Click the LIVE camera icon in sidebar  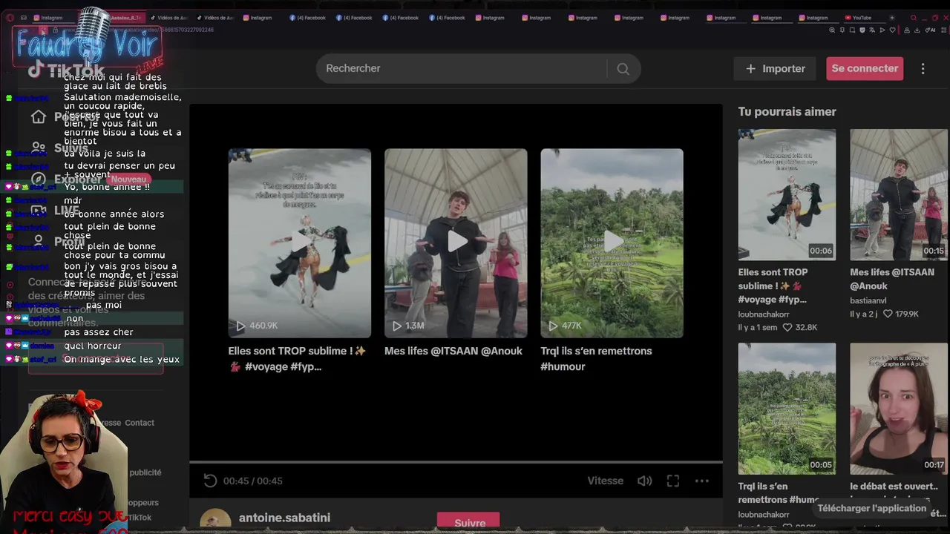(39, 210)
